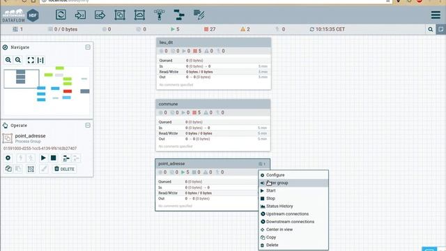Choose Start from context menu

[x=293, y=190]
